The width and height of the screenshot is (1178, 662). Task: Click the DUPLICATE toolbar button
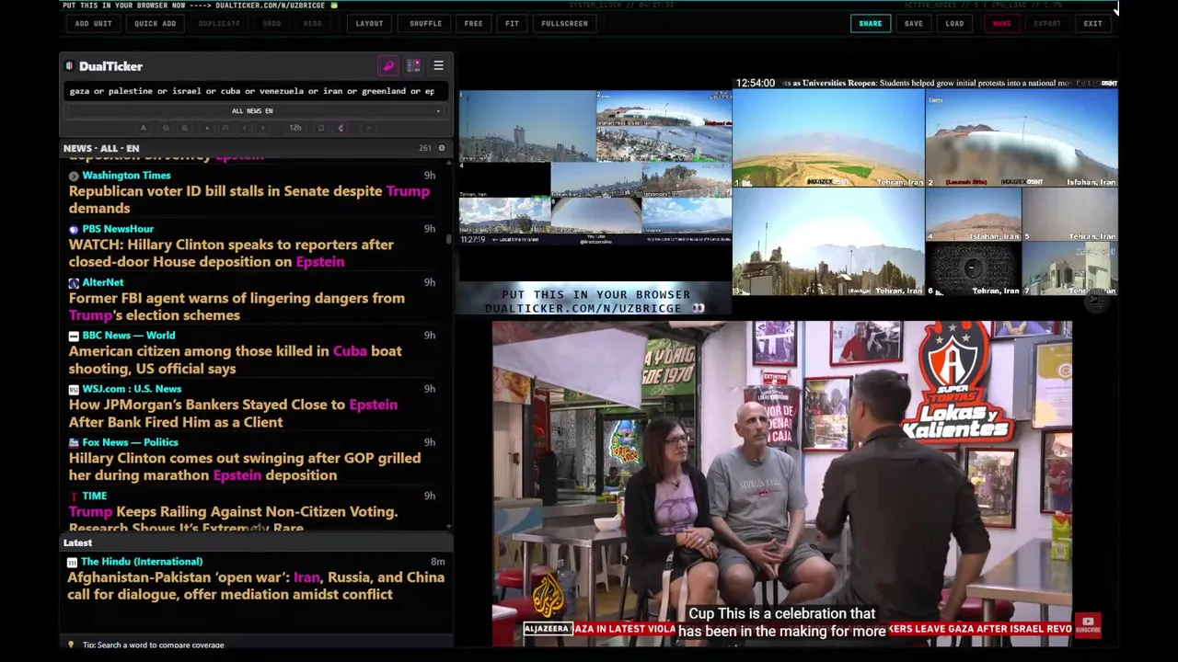219,23
